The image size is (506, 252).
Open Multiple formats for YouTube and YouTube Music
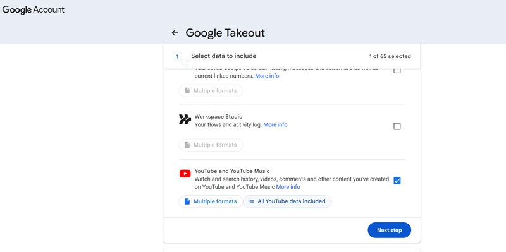click(x=211, y=201)
